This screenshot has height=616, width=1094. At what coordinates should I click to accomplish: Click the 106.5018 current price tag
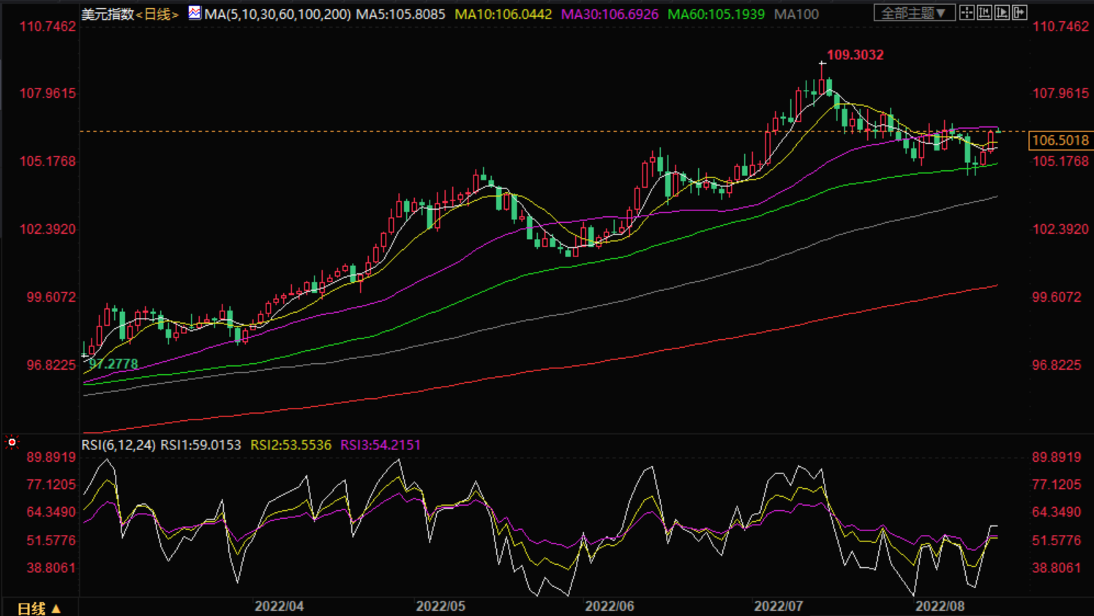(x=1060, y=140)
